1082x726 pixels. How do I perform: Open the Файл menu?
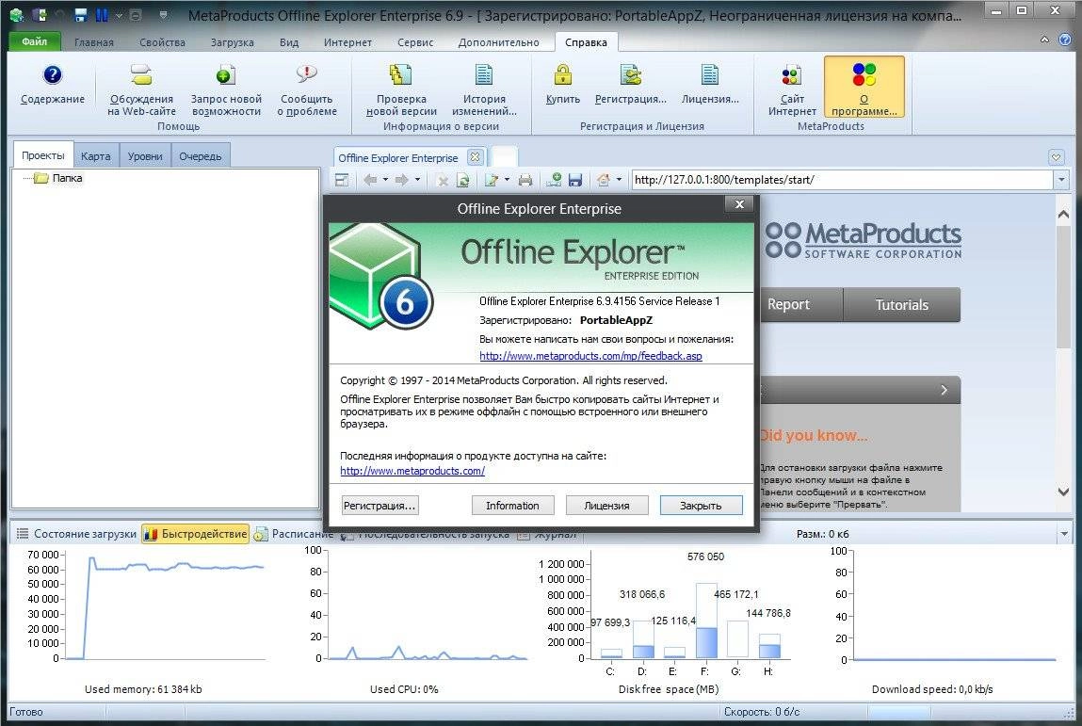click(35, 41)
